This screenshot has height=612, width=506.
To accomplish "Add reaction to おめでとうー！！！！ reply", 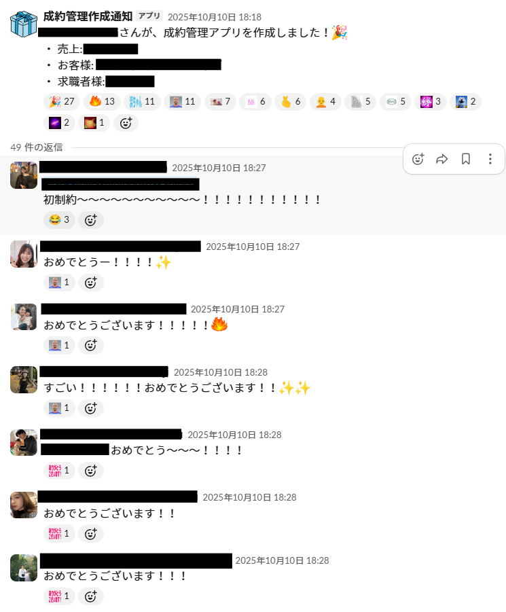I will [91, 282].
